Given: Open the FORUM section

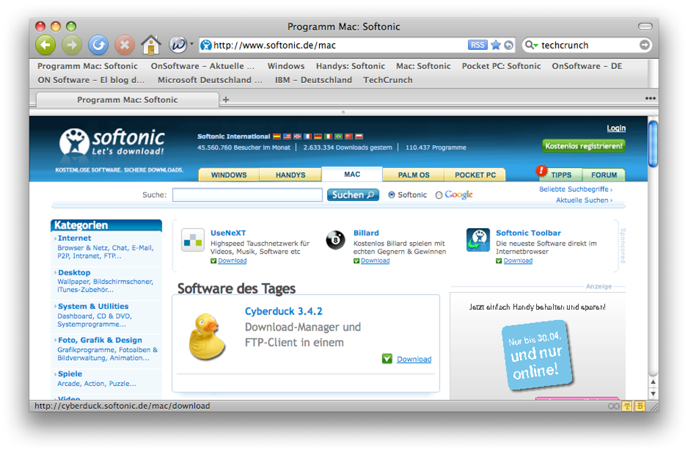Looking at the screenshot, I should [x=604, y=174].
